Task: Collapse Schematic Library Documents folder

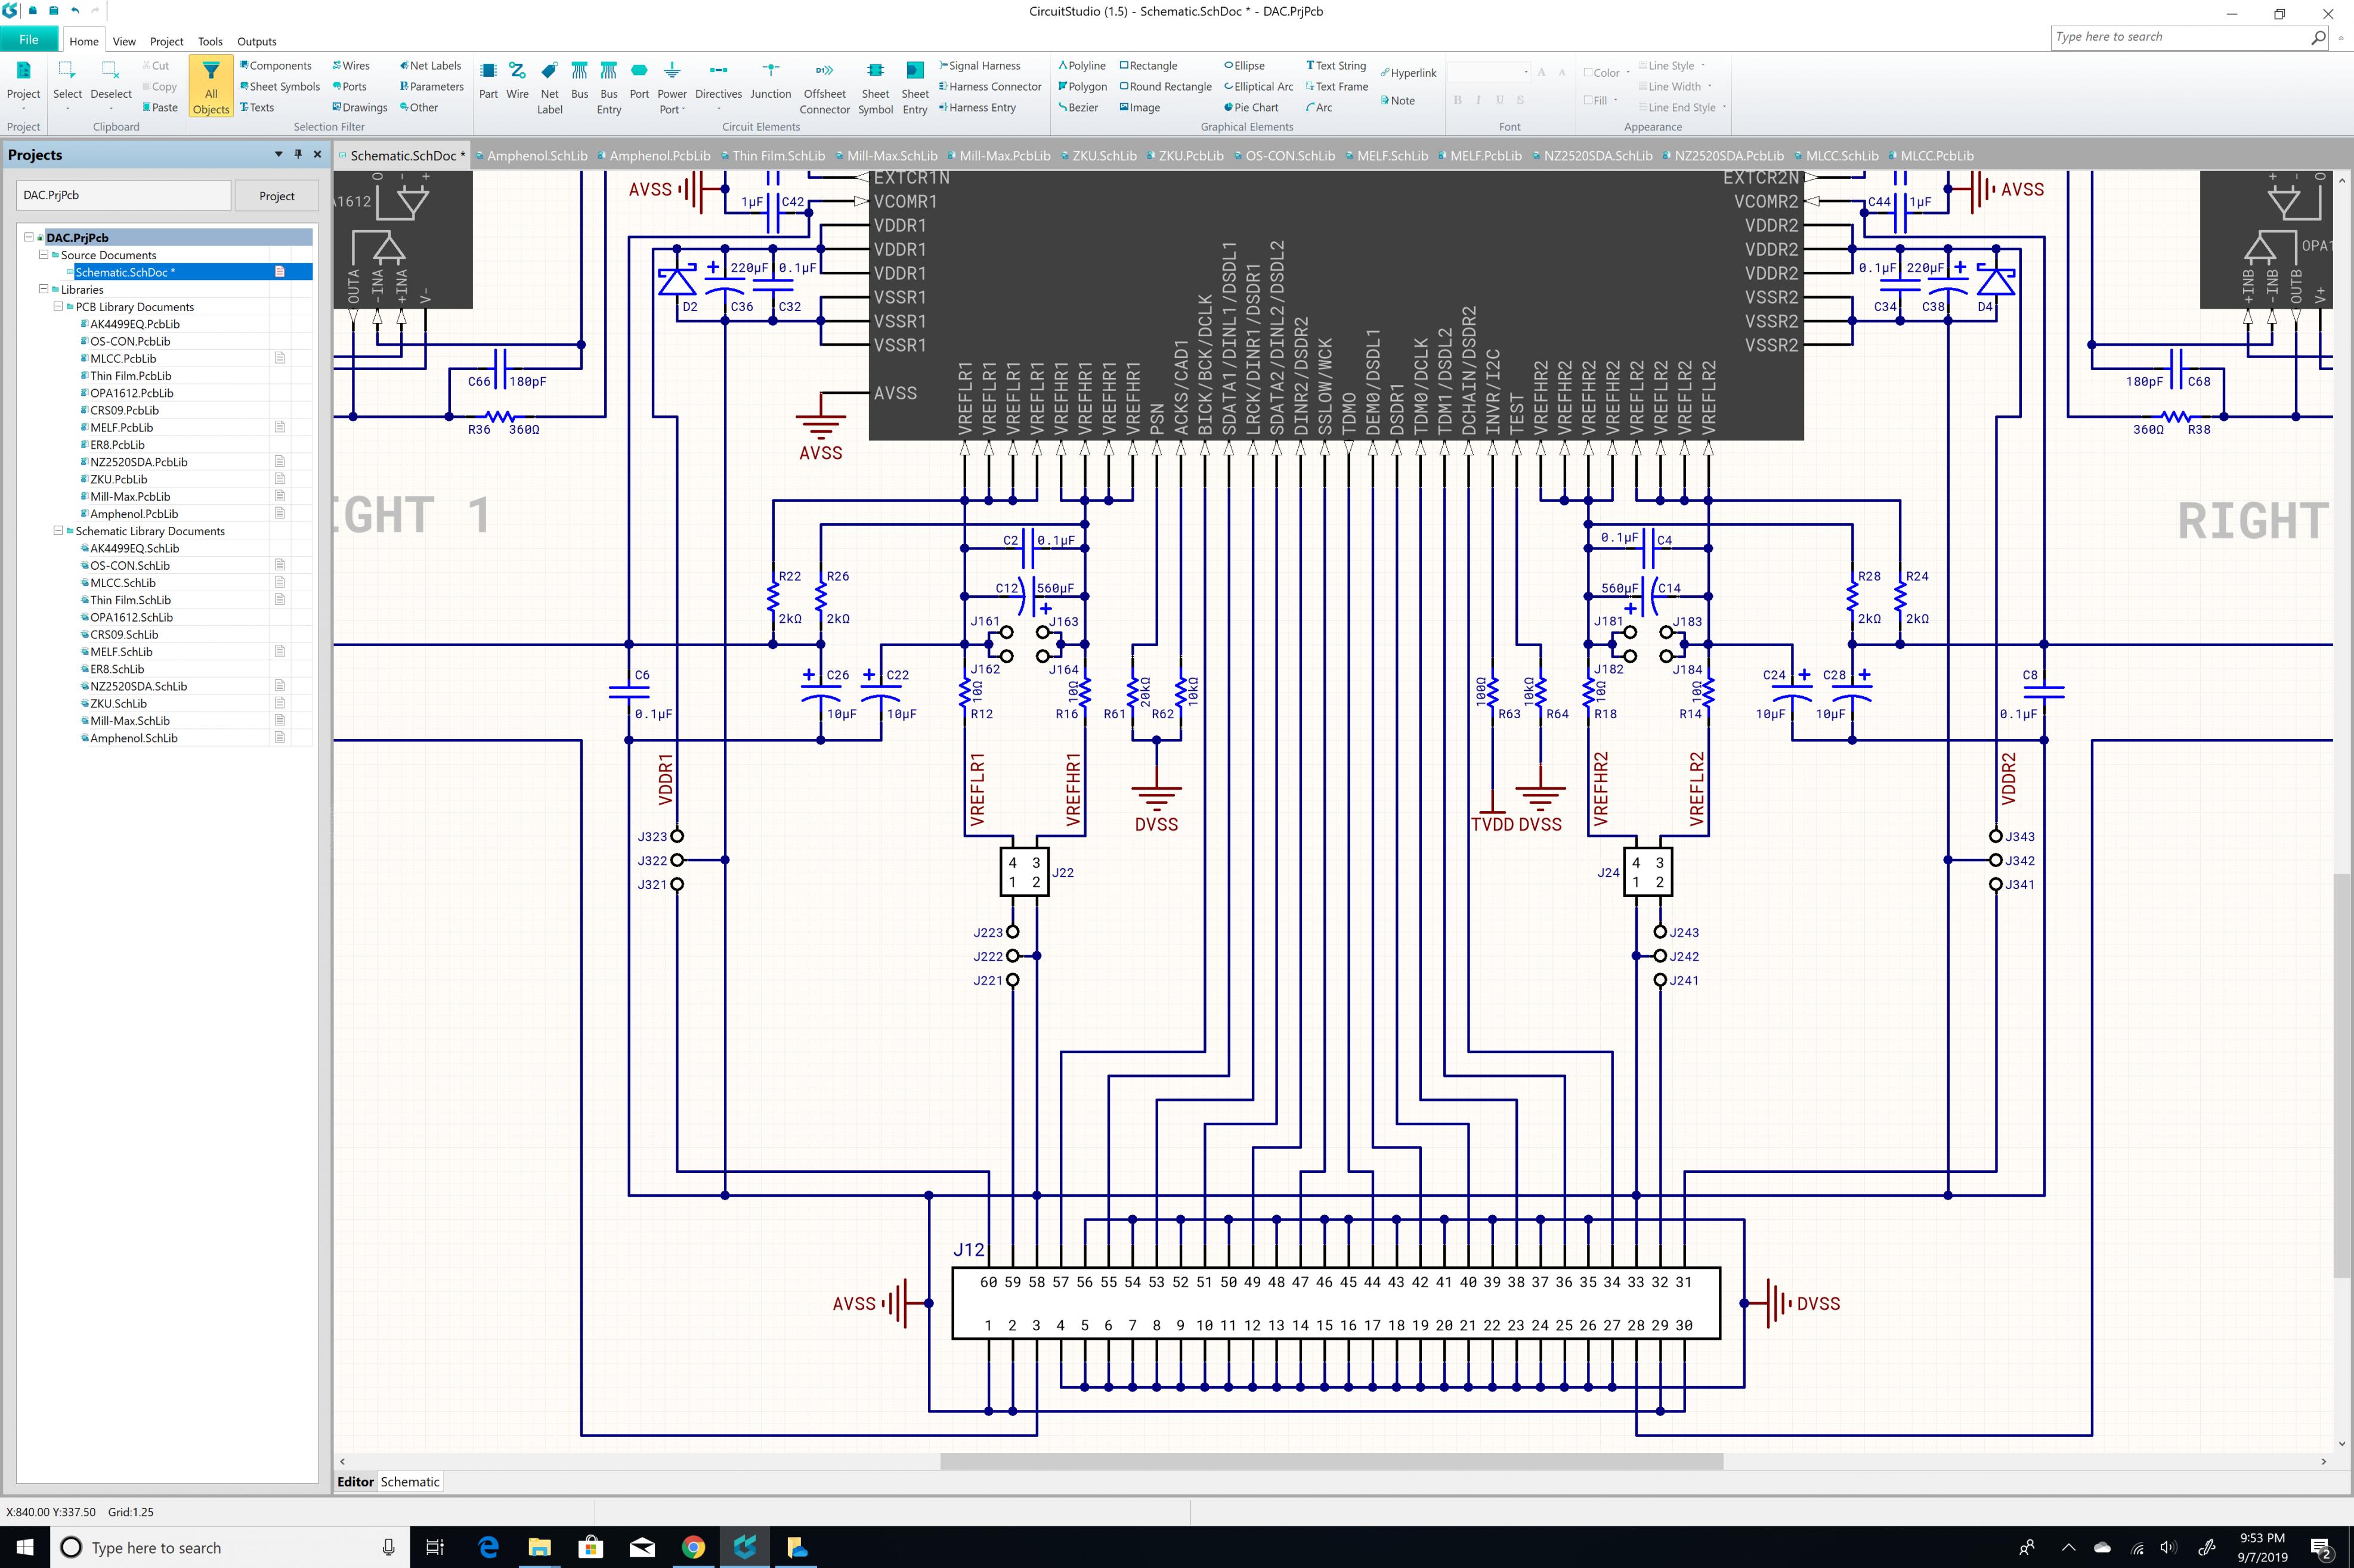Action: [58, 530]
